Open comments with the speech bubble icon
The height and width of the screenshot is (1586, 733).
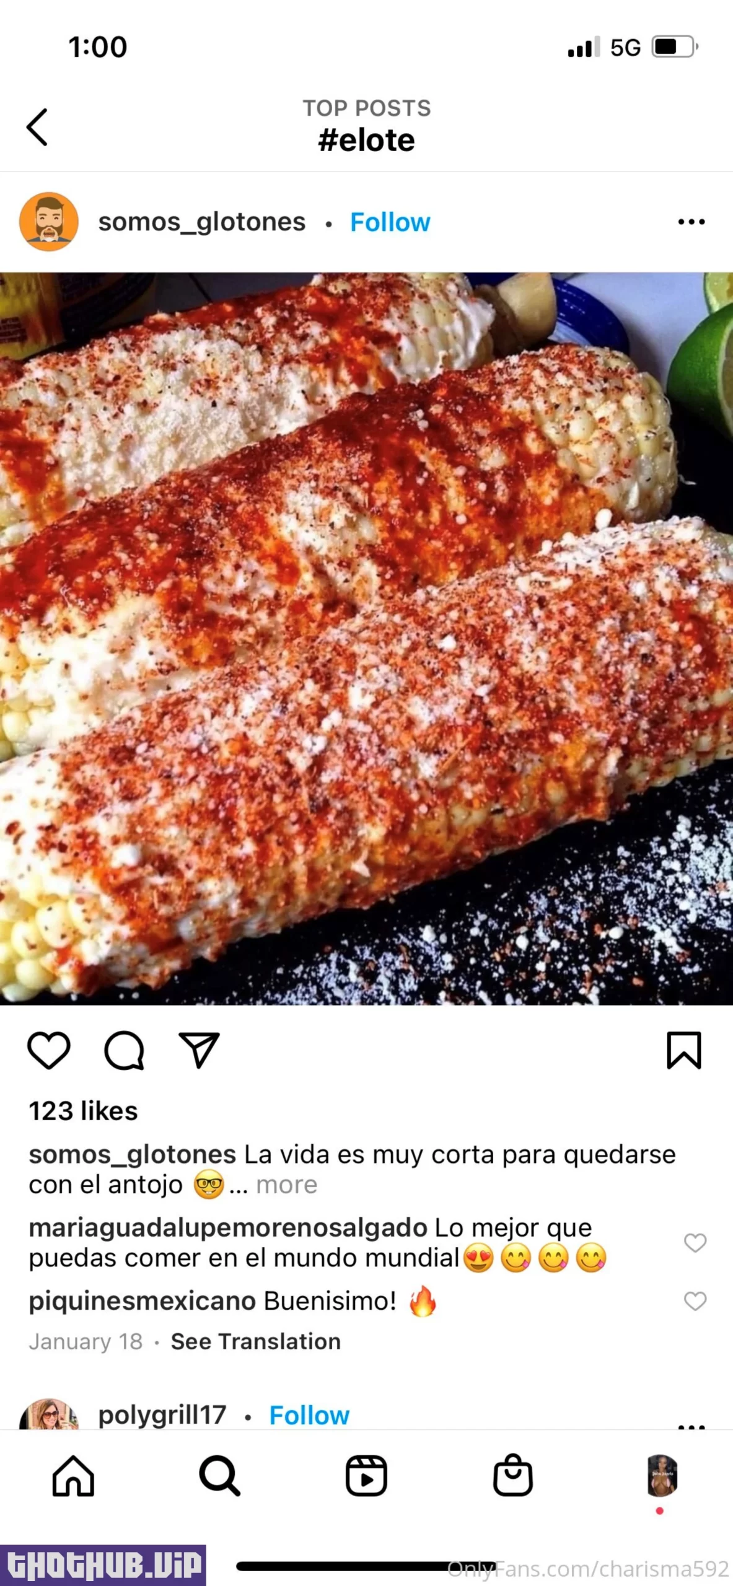pos(124,1050)
